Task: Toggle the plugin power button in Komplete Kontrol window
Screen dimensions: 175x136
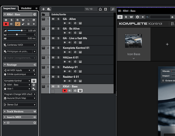Action: 120,17
